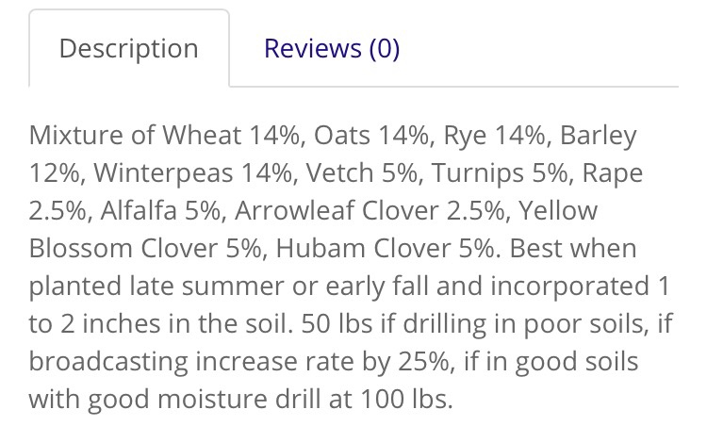Click 'Alfalfa 5%' in the description
This screenshot has width=707, height=426.
click(x=160, y=210)
